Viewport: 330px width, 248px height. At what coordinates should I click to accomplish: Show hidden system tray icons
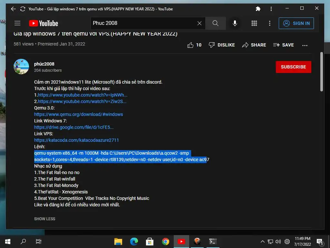pyautogui.click(x=262, y=242)
